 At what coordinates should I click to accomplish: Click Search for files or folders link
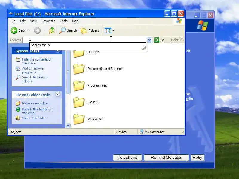(x=35, y=79)
